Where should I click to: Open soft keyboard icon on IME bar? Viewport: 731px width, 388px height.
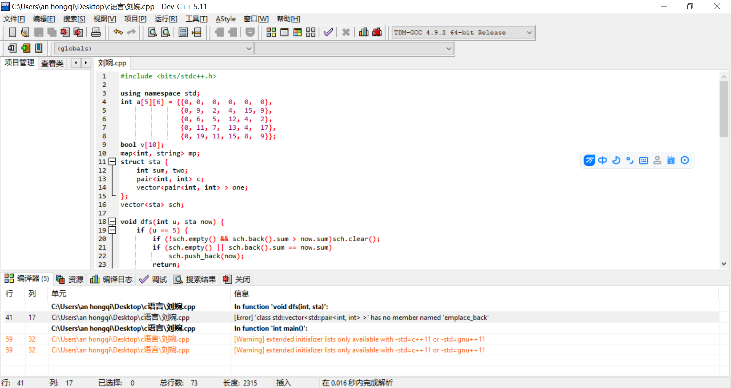point(643,161)
